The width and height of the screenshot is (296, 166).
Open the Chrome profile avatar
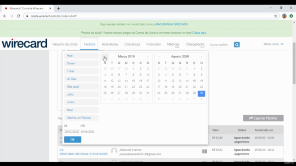coord(284,16)
